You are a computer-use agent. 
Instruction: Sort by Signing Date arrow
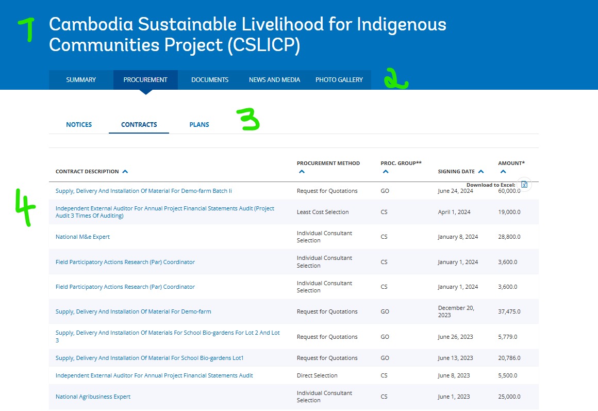(481, 172)
